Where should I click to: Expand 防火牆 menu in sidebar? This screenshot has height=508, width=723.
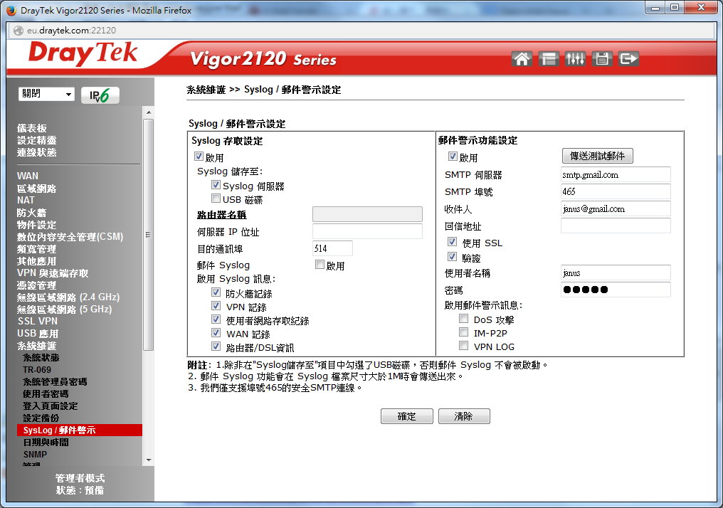(32, 213)
